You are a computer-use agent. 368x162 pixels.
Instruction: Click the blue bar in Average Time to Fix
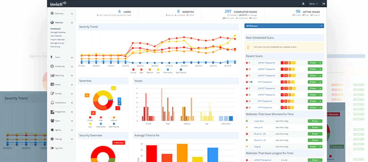coord(213,155)
